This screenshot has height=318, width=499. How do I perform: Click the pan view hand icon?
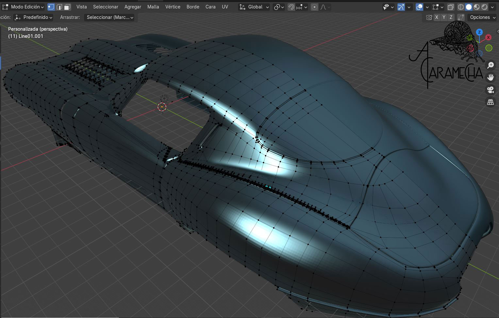coord(490,77)
